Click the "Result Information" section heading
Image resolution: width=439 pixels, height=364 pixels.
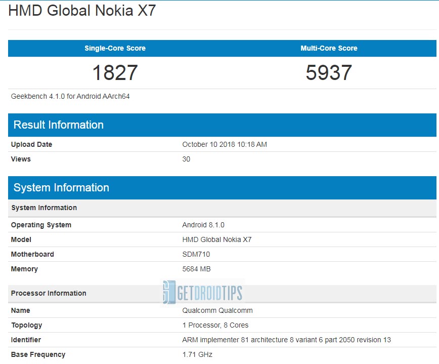[x=59, y=125]
